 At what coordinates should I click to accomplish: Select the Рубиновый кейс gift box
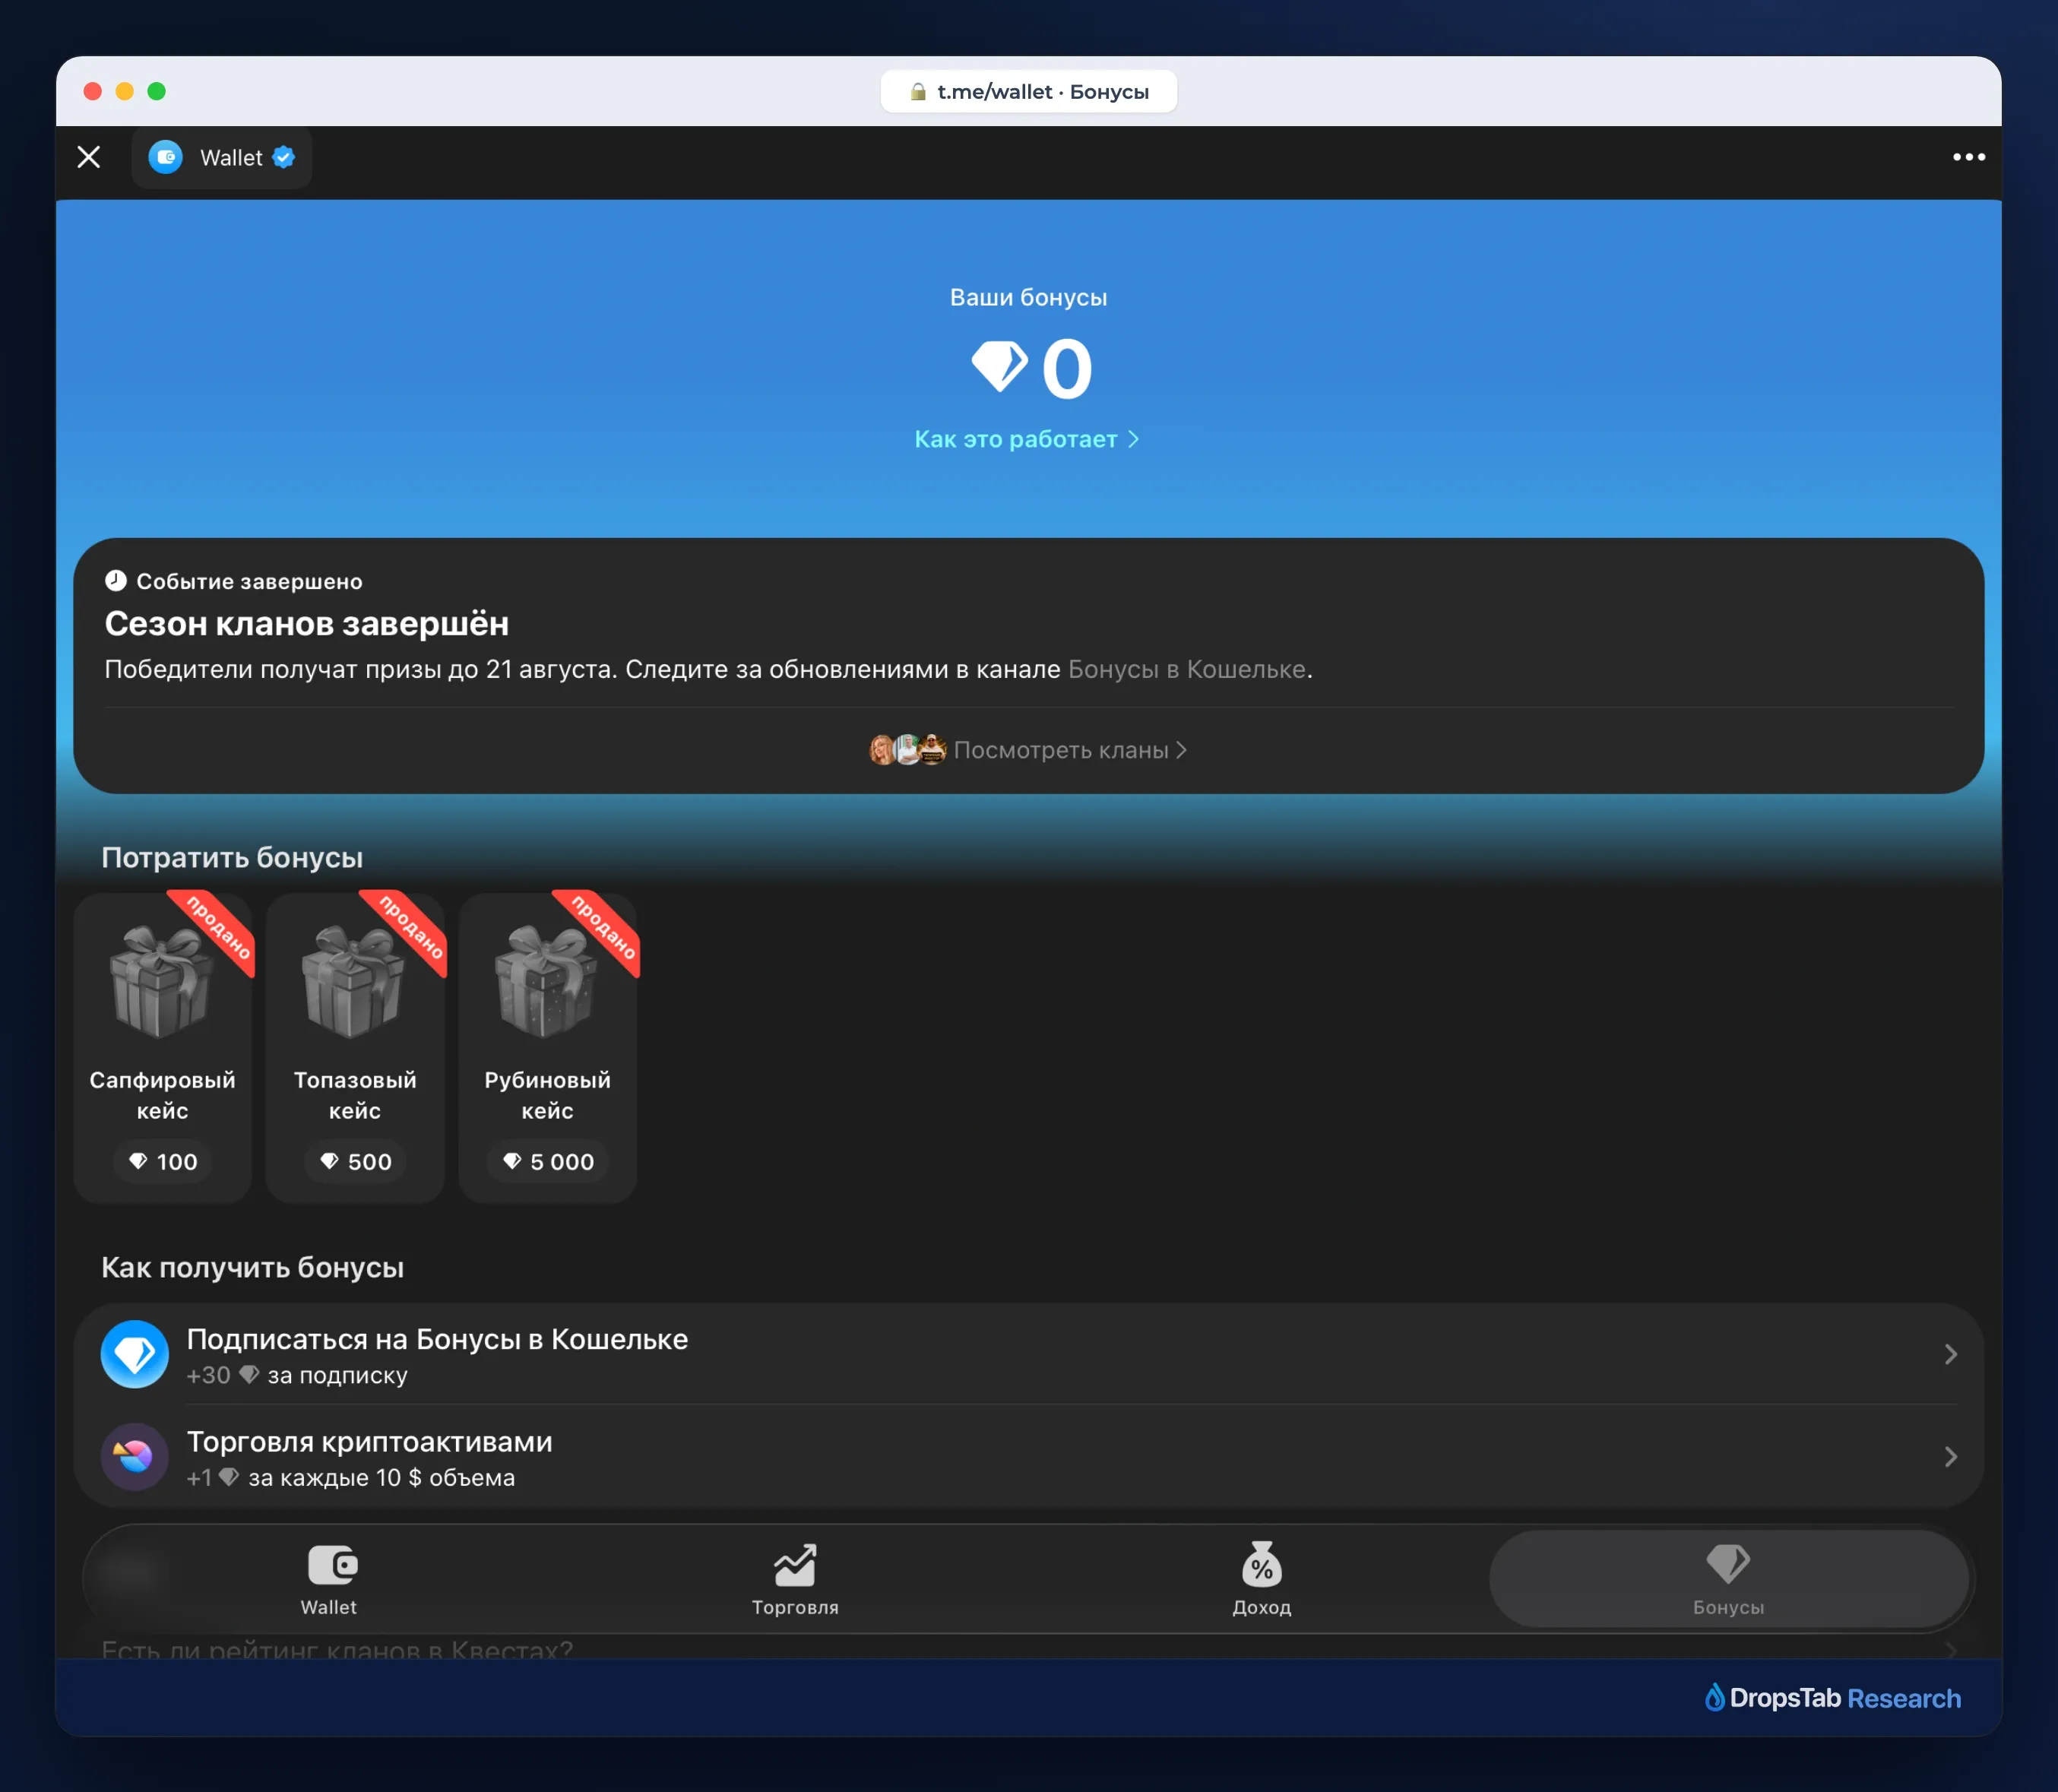pos(547,982)
